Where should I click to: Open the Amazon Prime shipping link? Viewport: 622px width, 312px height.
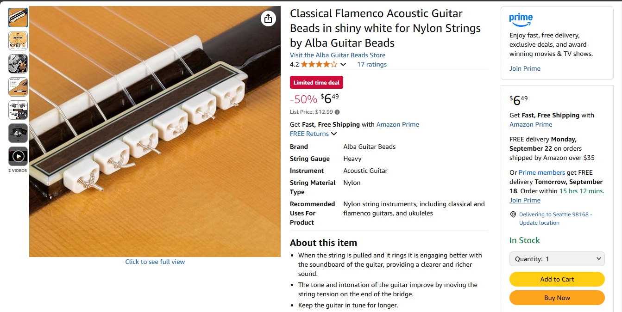(397, 124)
